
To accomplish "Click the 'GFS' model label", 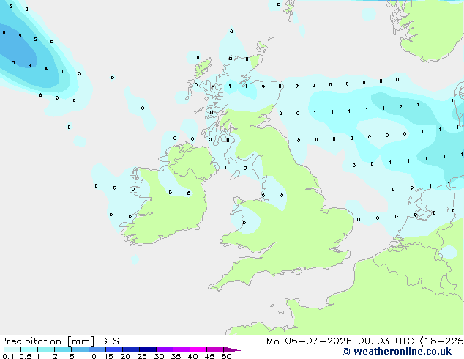I will pyautogui.click(x=110, y=341).
